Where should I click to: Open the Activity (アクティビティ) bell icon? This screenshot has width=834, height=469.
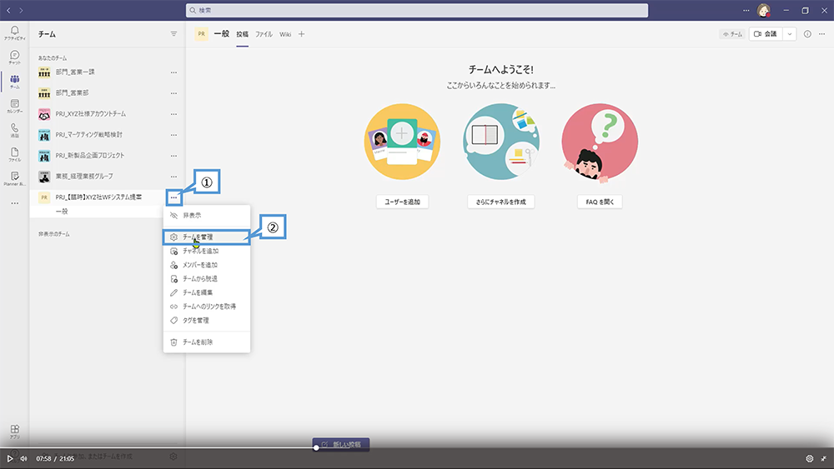[x=14, y=32]
